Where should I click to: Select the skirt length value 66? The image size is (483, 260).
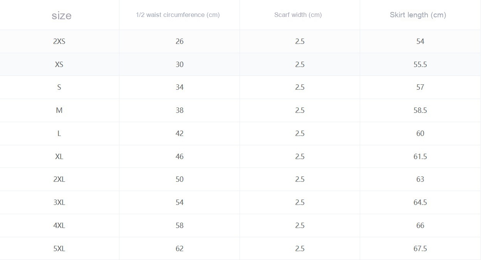pos(420,225)
